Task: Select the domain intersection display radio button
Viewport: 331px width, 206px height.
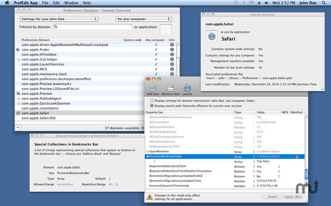Action: click(151, 101)
